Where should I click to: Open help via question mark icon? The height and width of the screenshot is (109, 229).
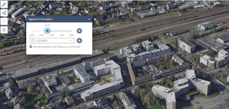[4, 21]
